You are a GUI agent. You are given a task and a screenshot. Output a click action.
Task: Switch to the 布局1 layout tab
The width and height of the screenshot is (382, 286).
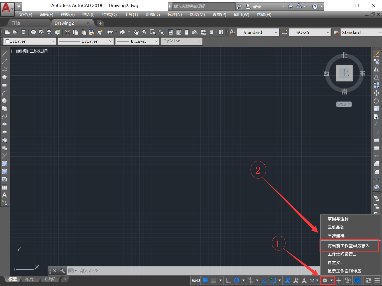tap(30, 279)
